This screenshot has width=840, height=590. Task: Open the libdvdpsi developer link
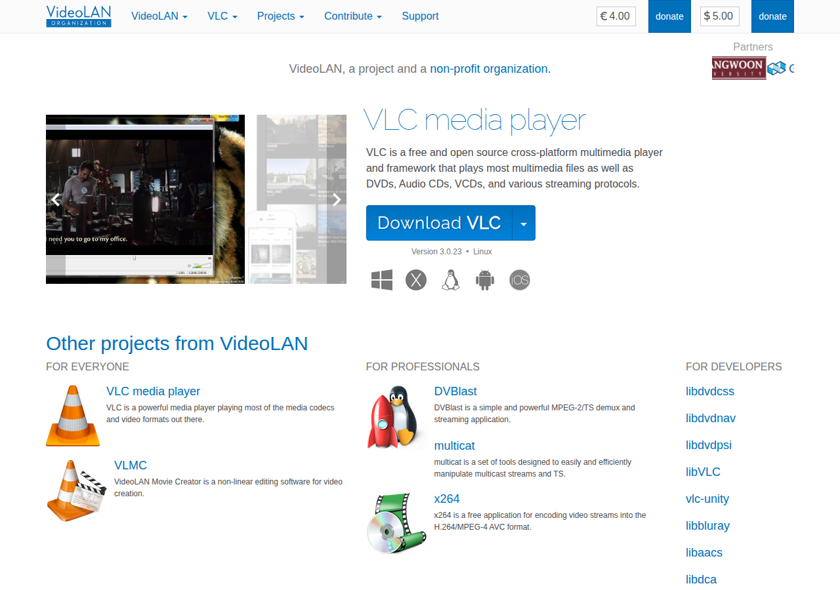pos(709,445)
